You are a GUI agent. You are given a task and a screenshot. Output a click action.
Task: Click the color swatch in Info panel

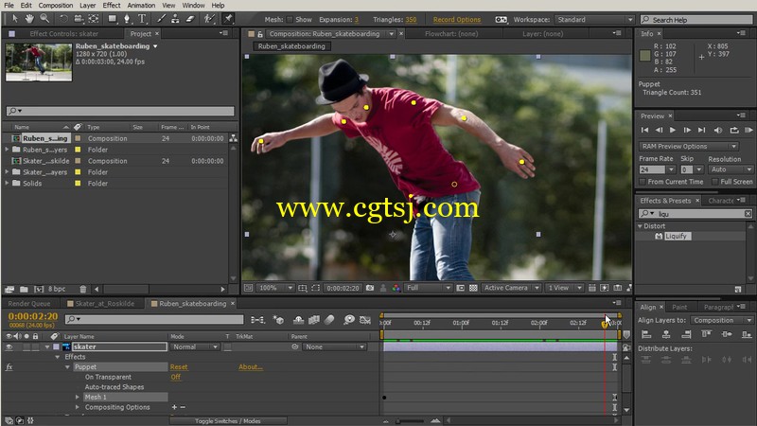(645, 55)
